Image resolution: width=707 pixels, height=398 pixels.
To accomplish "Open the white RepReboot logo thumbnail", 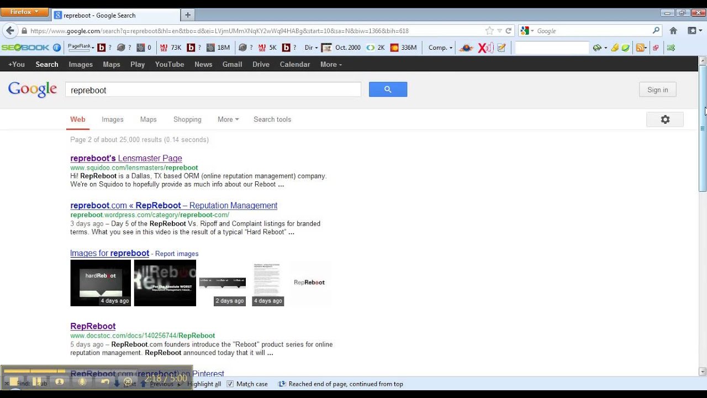I will click(309, 282).
